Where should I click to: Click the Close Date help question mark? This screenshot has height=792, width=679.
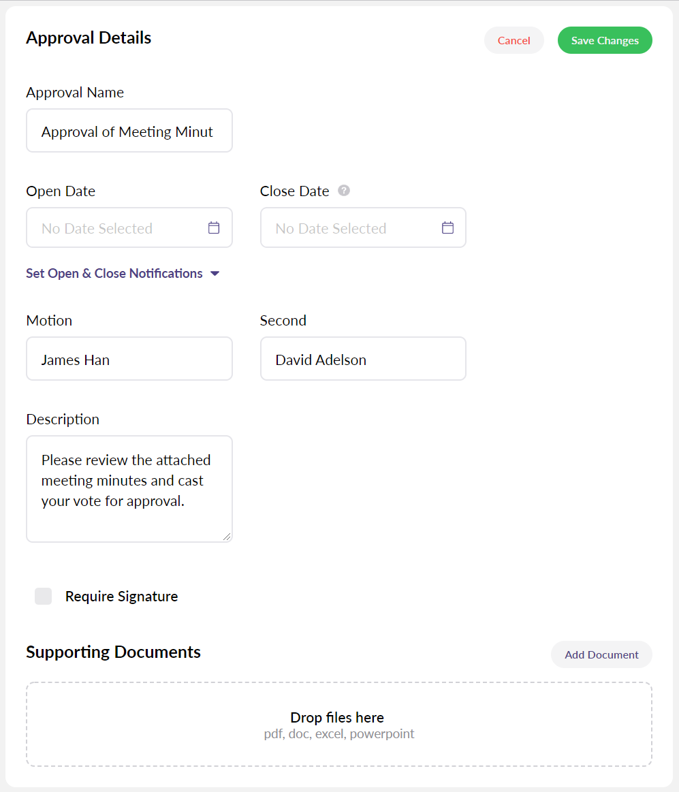[x=344, y=191]
